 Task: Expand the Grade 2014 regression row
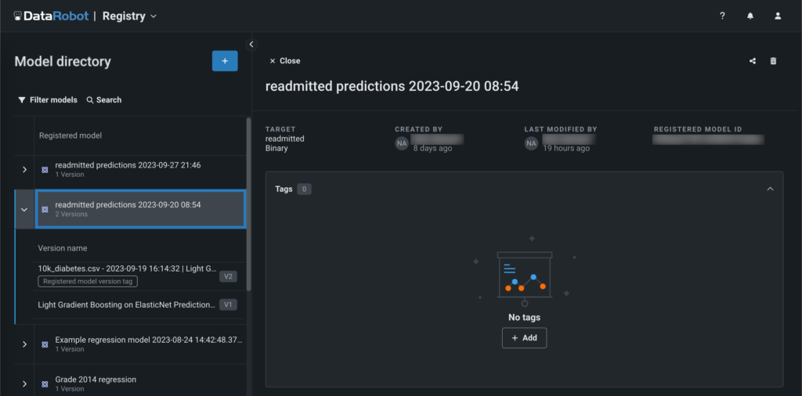coord(24,383)
